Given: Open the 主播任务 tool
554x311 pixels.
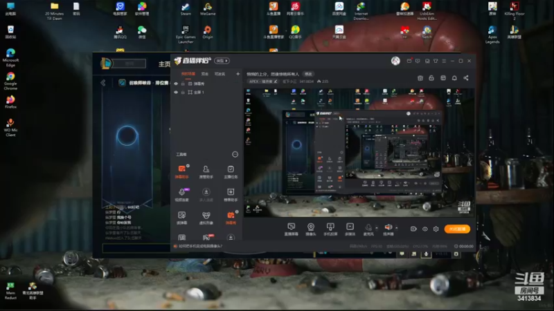Looking at the screenshot, I should 231,171.
